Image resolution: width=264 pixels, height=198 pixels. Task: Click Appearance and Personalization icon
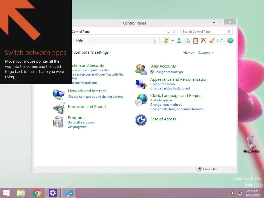point(141,84)
